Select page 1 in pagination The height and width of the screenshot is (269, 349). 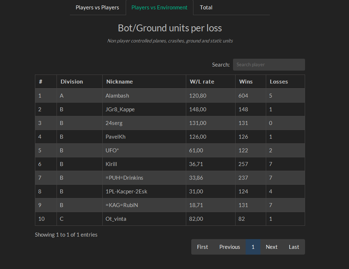[253, 247]
